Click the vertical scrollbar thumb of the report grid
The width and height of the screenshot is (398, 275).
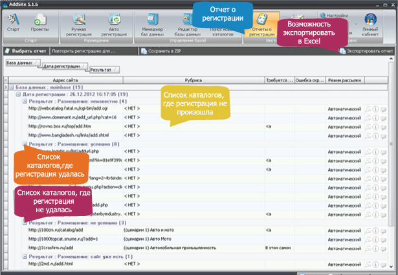tap(391, 144)
